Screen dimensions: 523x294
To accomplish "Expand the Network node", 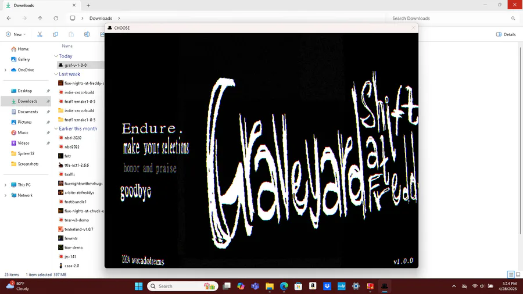I will click(5, 195).
